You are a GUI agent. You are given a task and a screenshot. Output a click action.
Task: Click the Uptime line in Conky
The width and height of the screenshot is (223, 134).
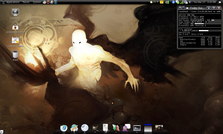click(x=186, y=15)
